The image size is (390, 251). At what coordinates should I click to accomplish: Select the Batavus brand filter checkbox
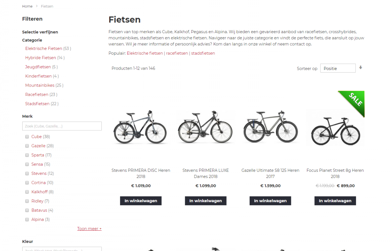[x=27, y=210]
